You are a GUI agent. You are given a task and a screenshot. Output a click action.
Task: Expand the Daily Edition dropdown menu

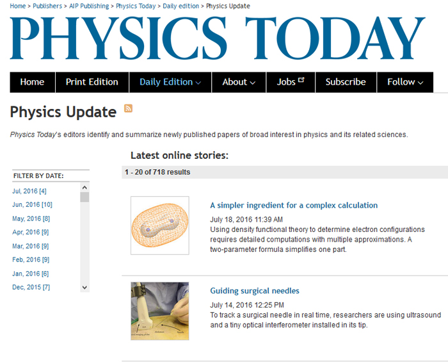tap(170, 82)
